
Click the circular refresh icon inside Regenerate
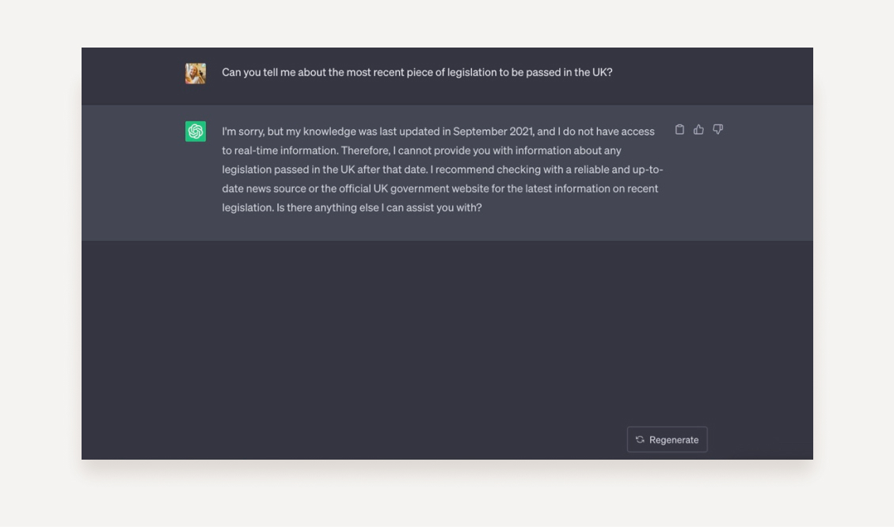pos(639,439)
